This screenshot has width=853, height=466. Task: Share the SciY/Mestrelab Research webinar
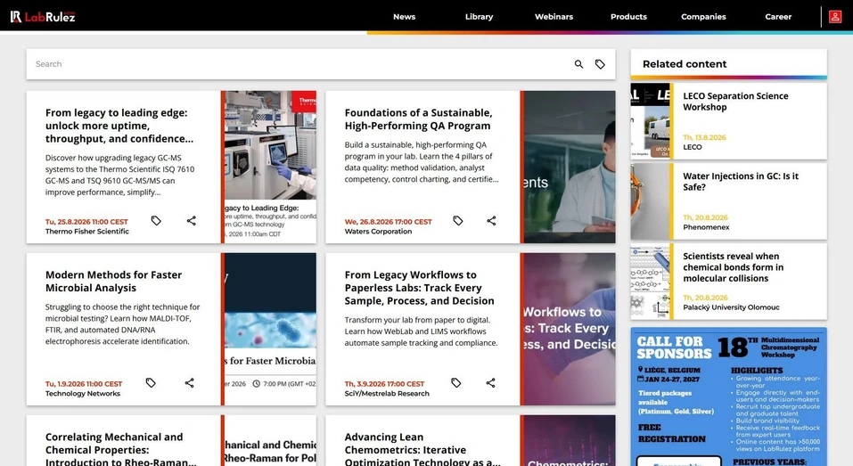click(491, 383)
